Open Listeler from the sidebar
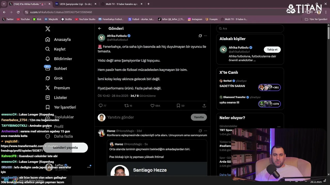 pos(56,98)
